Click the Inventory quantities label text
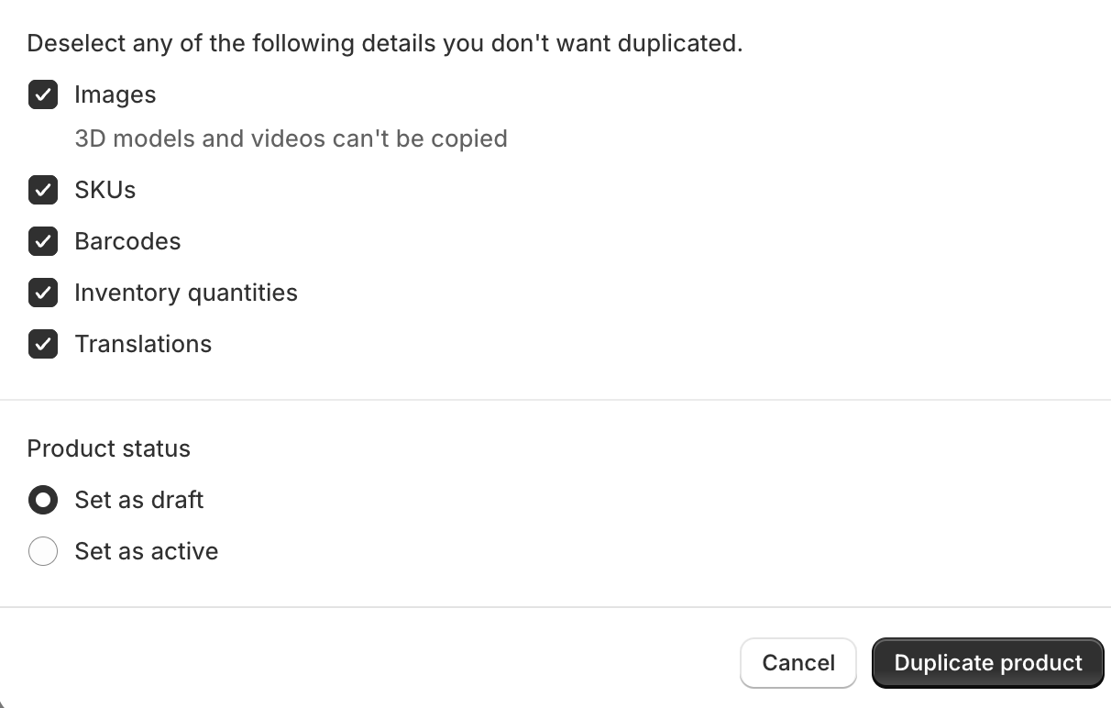 186,293
